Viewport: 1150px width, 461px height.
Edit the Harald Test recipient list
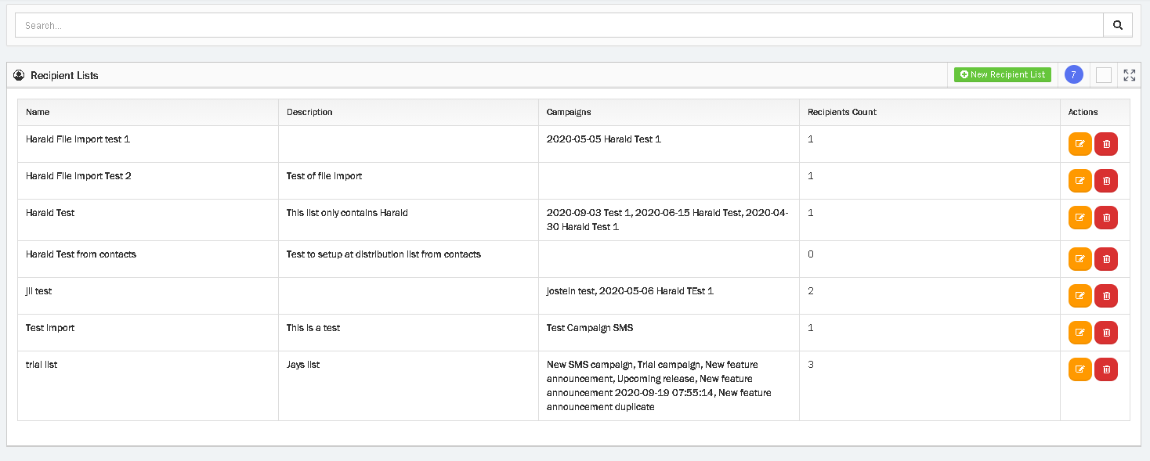click(1079, 218)
